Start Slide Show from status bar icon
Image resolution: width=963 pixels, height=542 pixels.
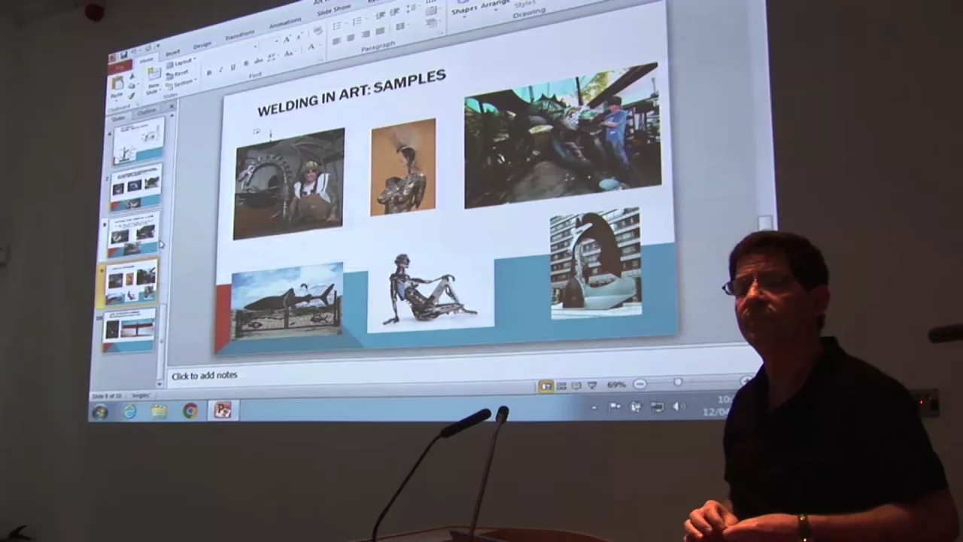(592, 385)
